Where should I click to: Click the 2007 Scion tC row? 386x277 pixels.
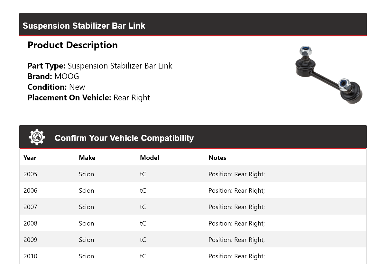pyautogui.click(x=193, y=207)
